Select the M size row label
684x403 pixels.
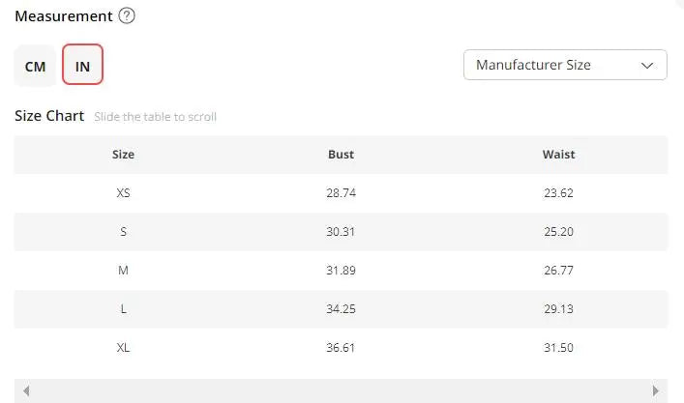(123, 271)
